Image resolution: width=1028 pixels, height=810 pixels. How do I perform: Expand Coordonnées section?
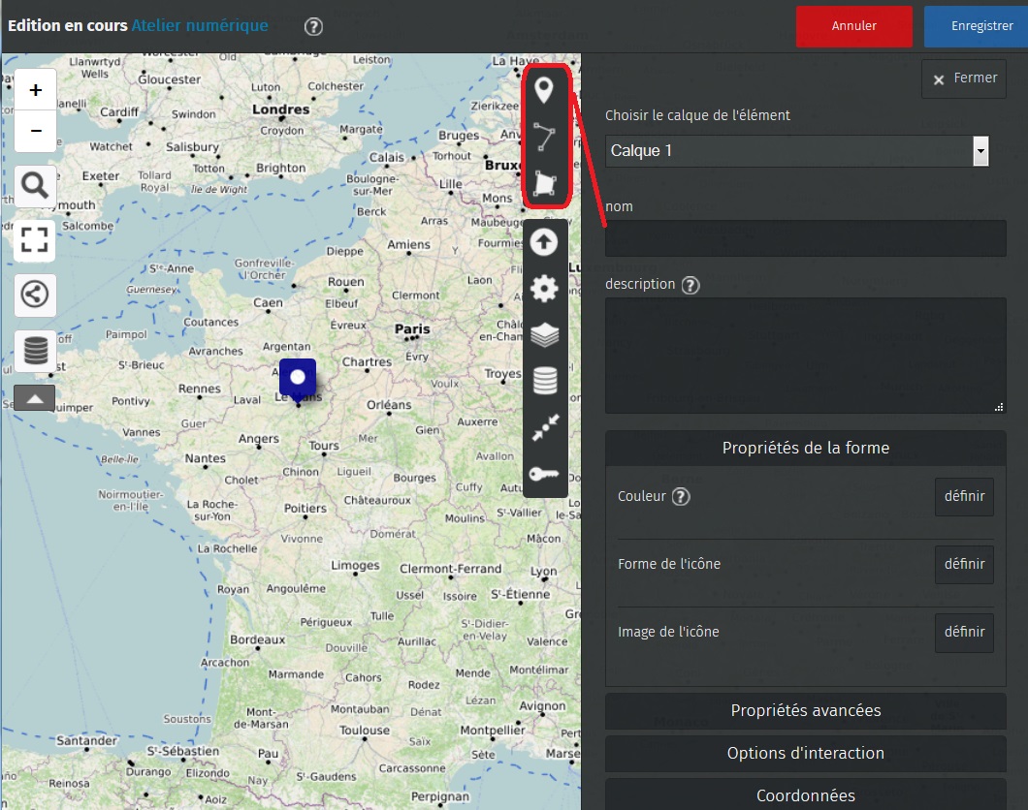pyautogui.click(x=805, y=795)
